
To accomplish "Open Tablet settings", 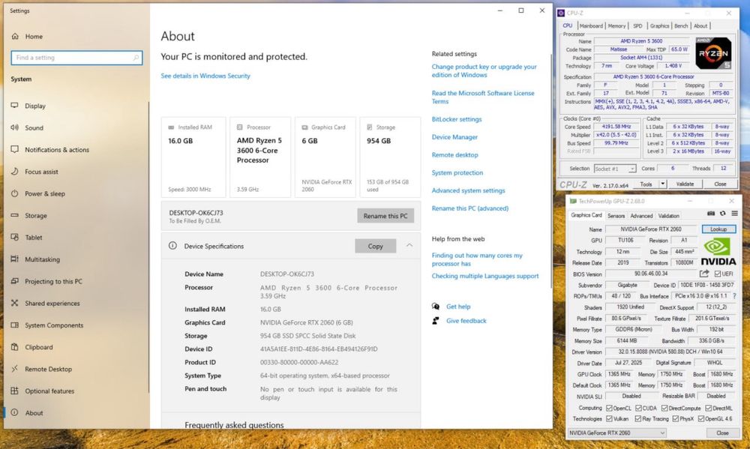I will 34,238.
